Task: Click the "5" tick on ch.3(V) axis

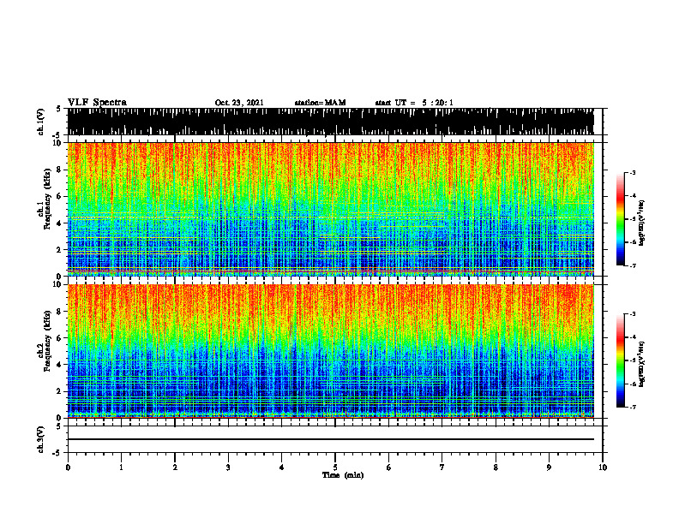Action: pyautogui.click(x=59, y=426)
